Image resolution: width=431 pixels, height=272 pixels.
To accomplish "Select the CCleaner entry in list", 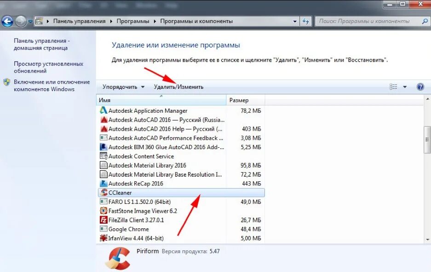I will coord(181,192).
